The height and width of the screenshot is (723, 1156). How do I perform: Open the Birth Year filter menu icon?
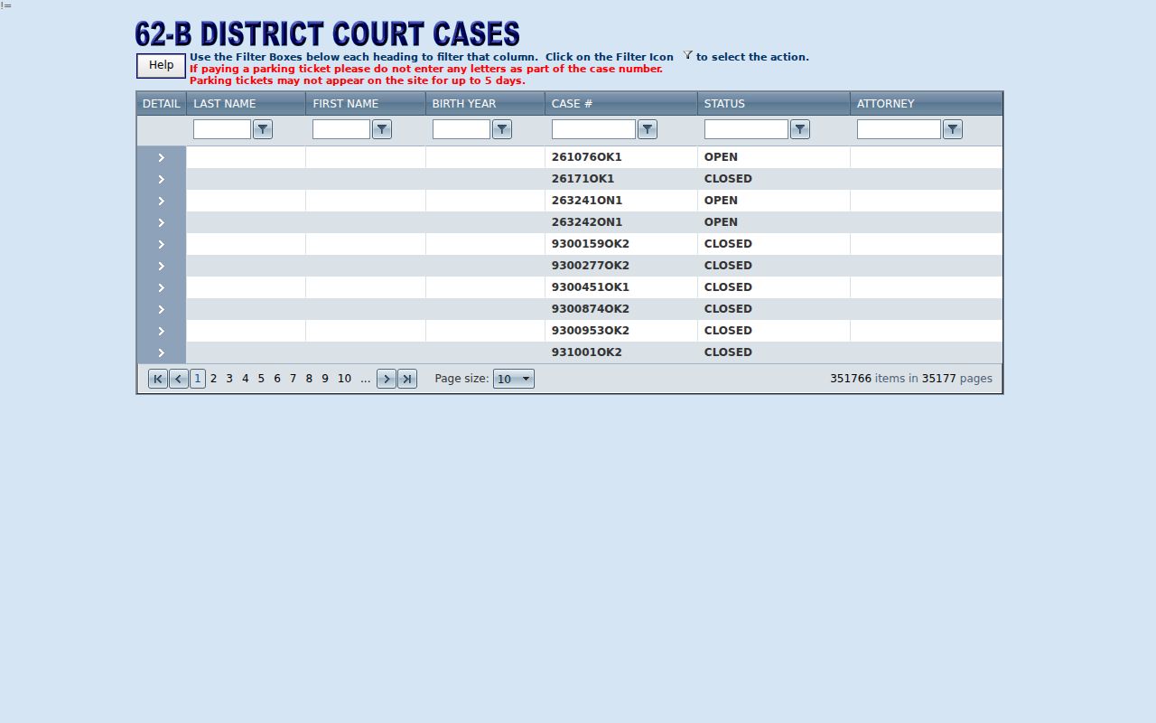pyautogui.click(x=502, y=129)
